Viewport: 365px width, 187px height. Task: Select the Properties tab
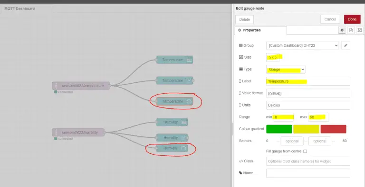(x=261, y=30)
